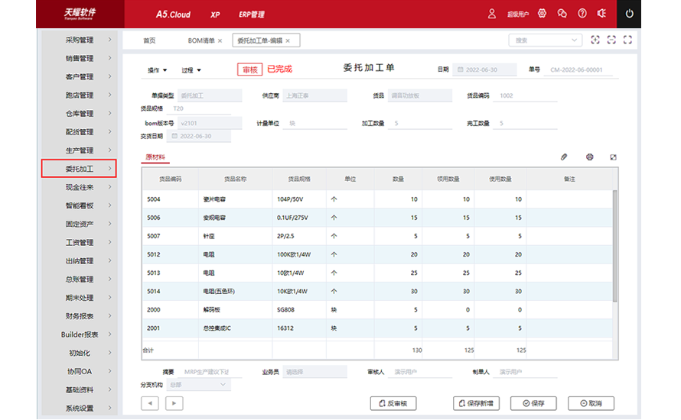Expand the 分支机构 combo box
The width and height of the screenshot is (681, 420).
coord(198,385)
